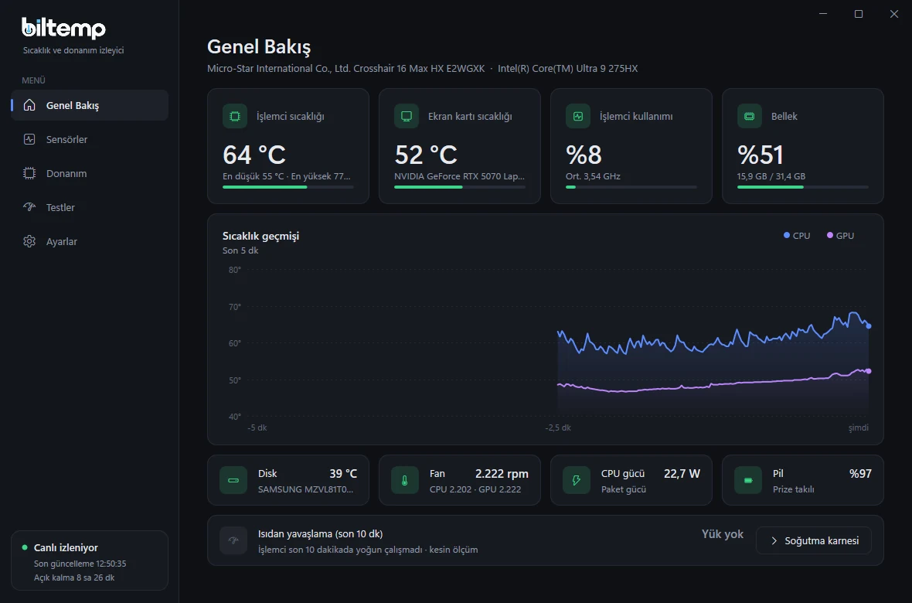Click the Disk drive icon
This screenshot has height=603, width=912.
[x=233, y=481]
